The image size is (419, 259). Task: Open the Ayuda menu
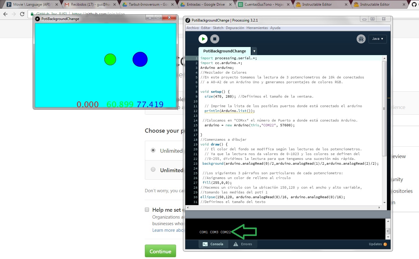point(275,28)
